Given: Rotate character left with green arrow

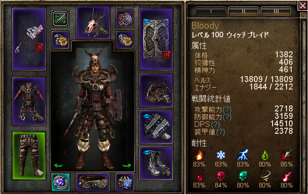Looking at the screenshot, I should coord(58,166).
